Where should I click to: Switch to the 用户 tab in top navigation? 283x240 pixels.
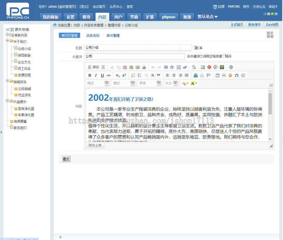coord(118,17)
